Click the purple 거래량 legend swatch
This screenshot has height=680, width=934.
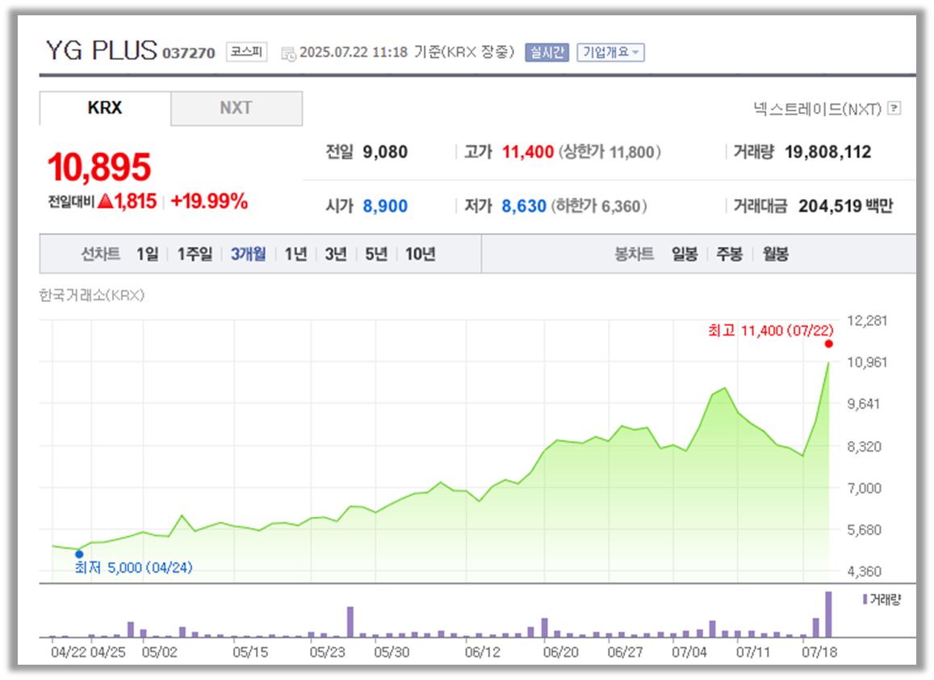click(x=865, y=599)
